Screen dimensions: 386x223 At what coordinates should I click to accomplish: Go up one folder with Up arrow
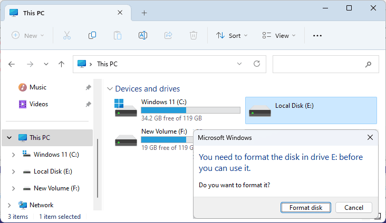pos(61,64)
